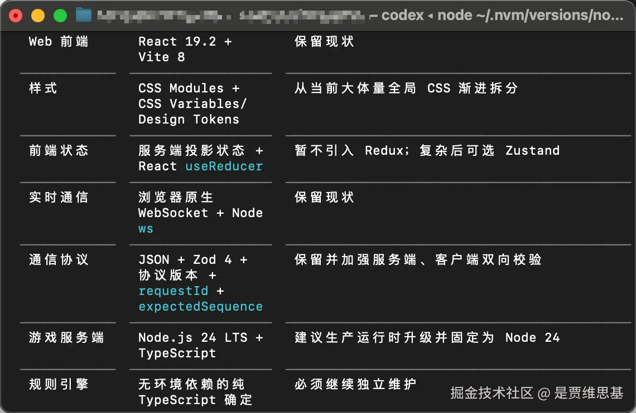This screenshot has width=636, height=413.
Task: Click the 'WebSocket + Node' text
Action: (x=200, y=213)
